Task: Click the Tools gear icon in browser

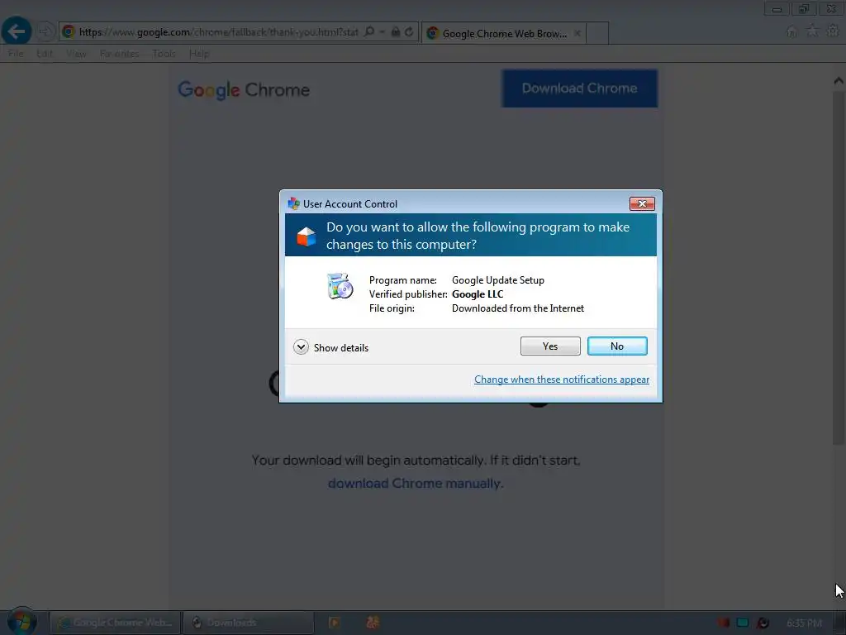Action: pos(833,31)
